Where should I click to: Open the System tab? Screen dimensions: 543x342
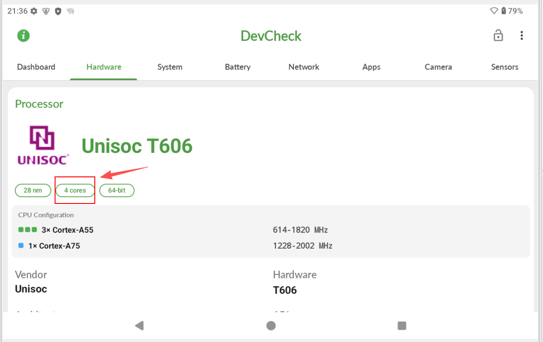click(170, 67)
